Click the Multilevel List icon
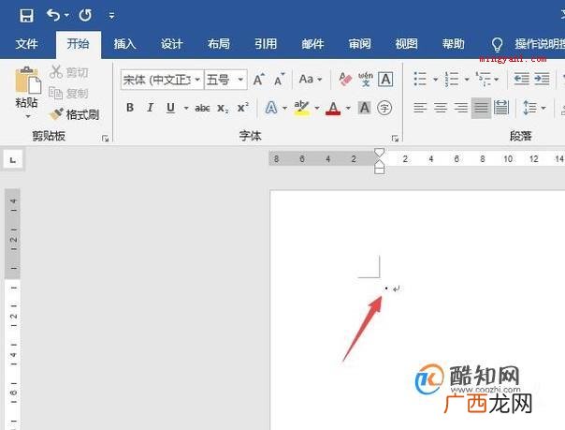The height and width of the screenshot is (430, 565). pyautogui.click(x=484, y=79)
